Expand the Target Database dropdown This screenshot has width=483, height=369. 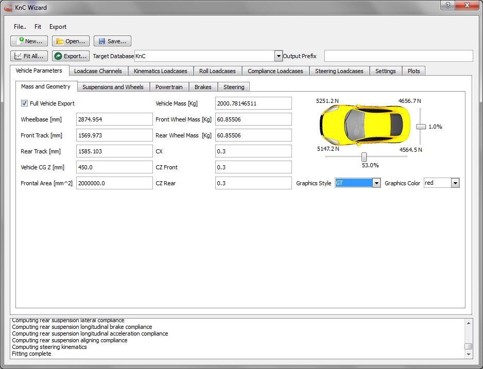[x=279, y=56]
